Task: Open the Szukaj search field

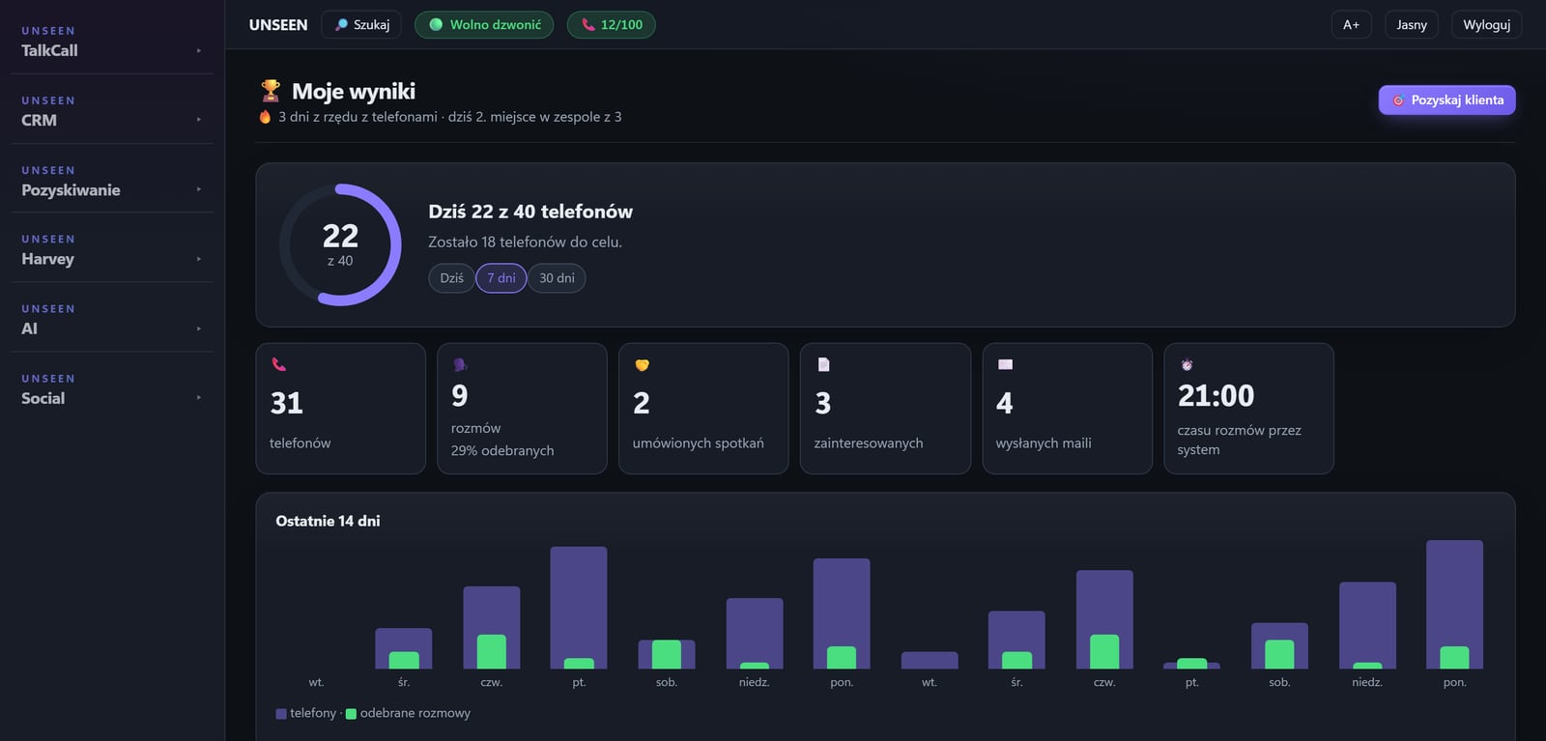Action: (x=362, y=24)
